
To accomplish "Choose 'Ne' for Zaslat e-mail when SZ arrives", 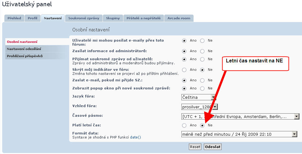I will (202, 80).
